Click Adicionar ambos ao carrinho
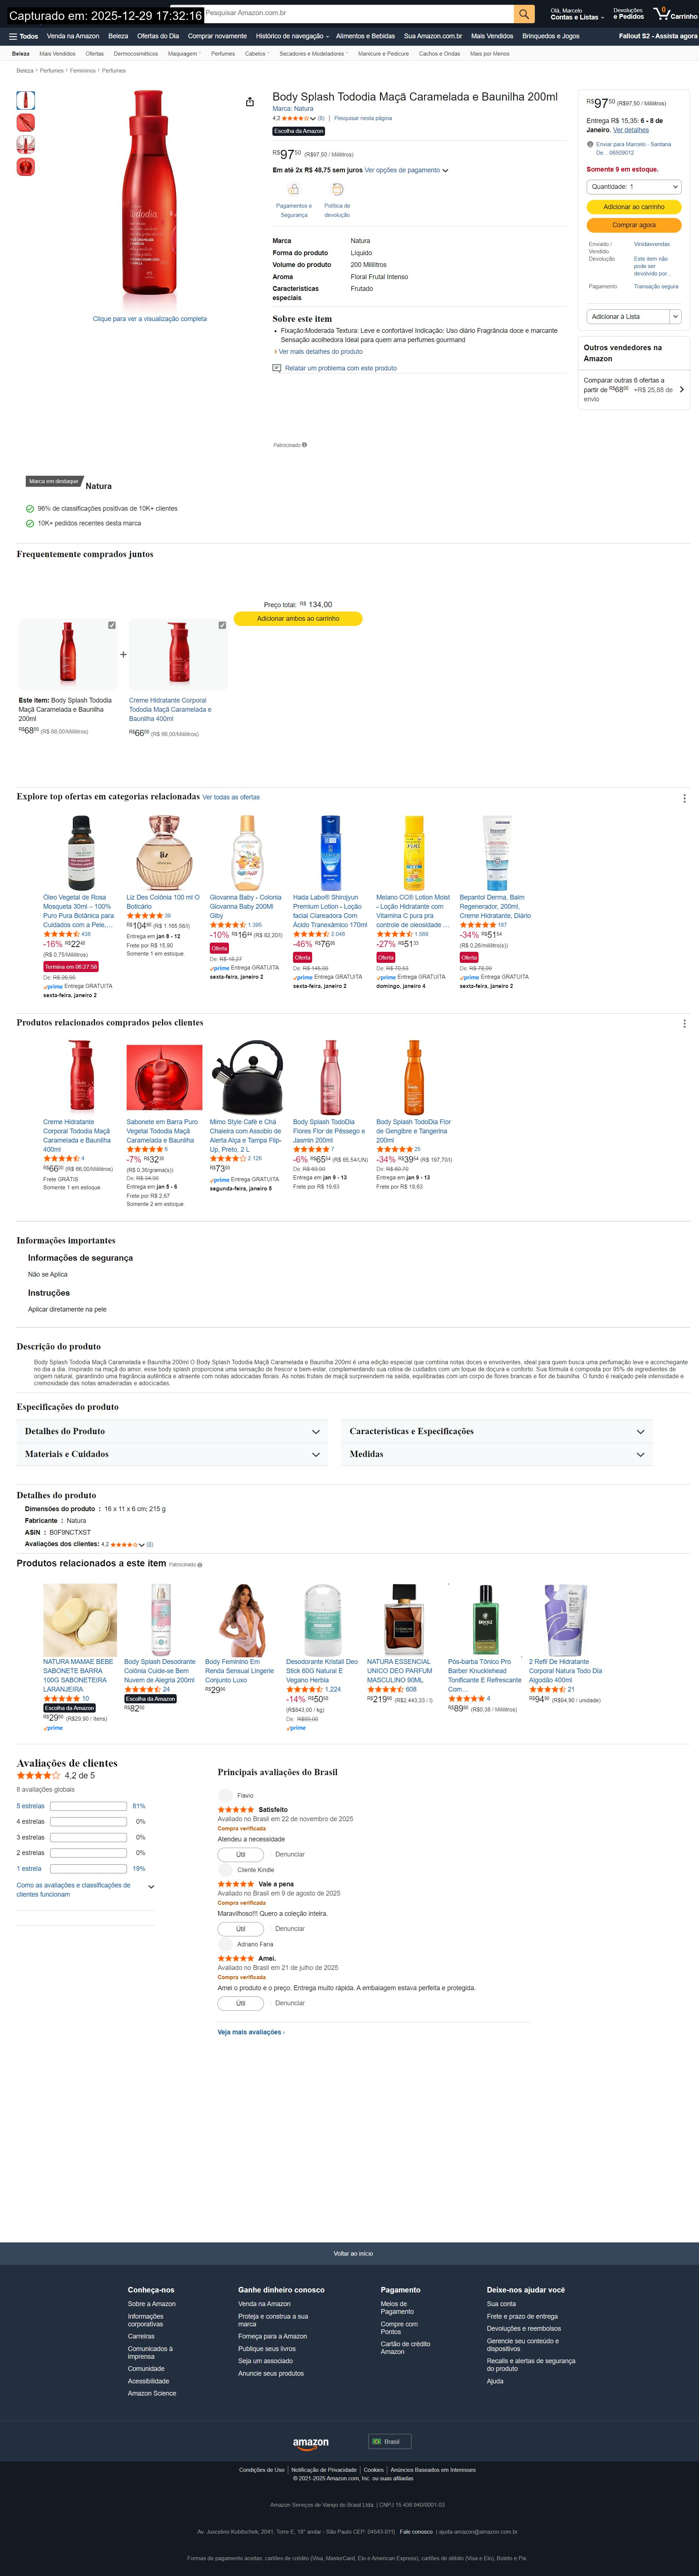This screenshot has height=2576, width=699. coord(298,619)
